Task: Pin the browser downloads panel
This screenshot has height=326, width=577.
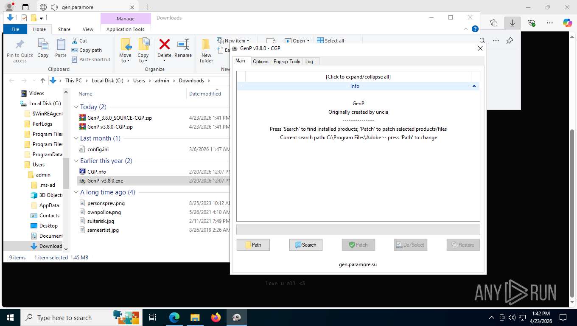Action: tap(510, 41)
